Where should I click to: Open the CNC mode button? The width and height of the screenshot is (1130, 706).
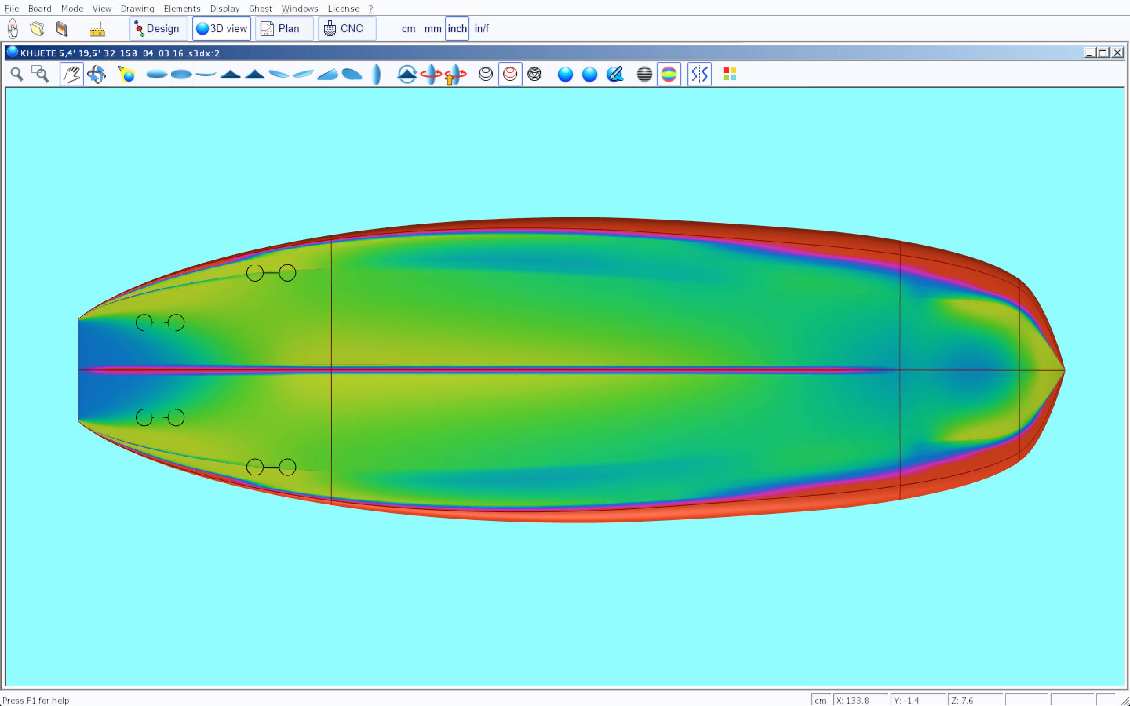(x=346, y=29)
